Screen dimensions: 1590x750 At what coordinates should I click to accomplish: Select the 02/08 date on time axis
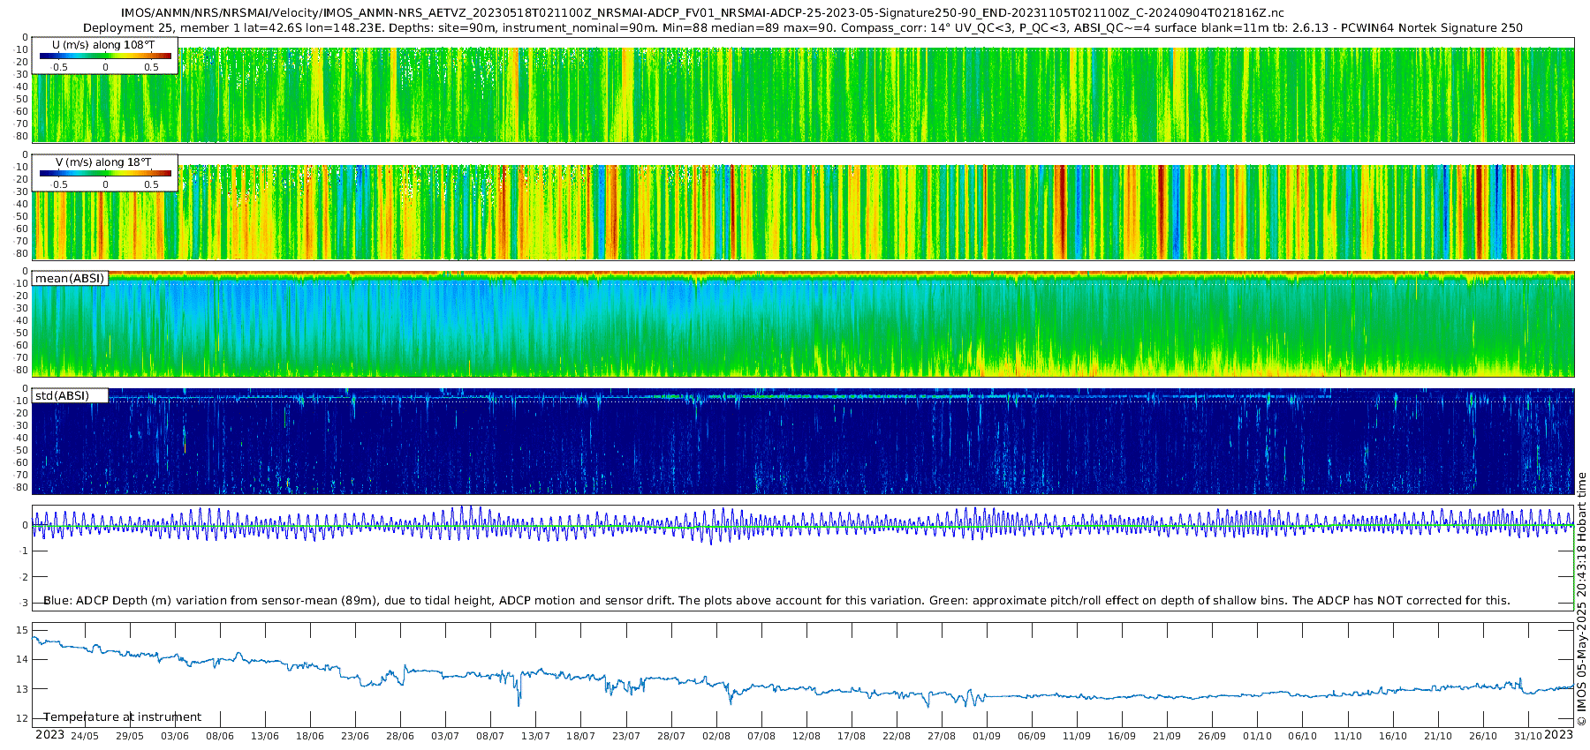716,736
